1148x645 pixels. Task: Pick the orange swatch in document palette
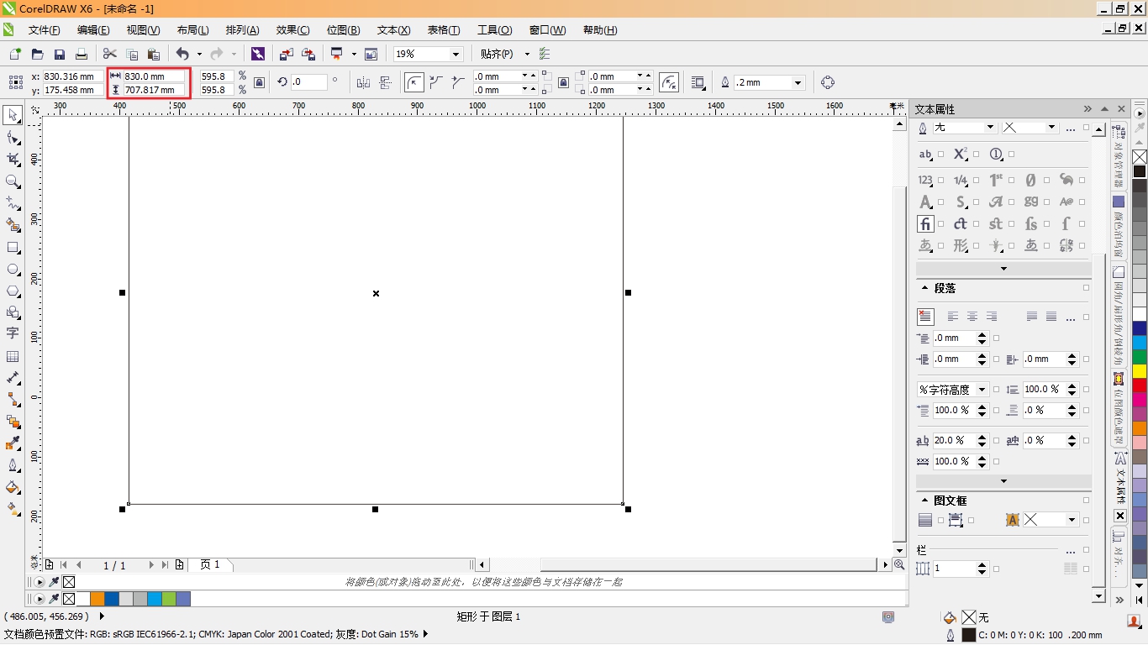pos(97,599)
